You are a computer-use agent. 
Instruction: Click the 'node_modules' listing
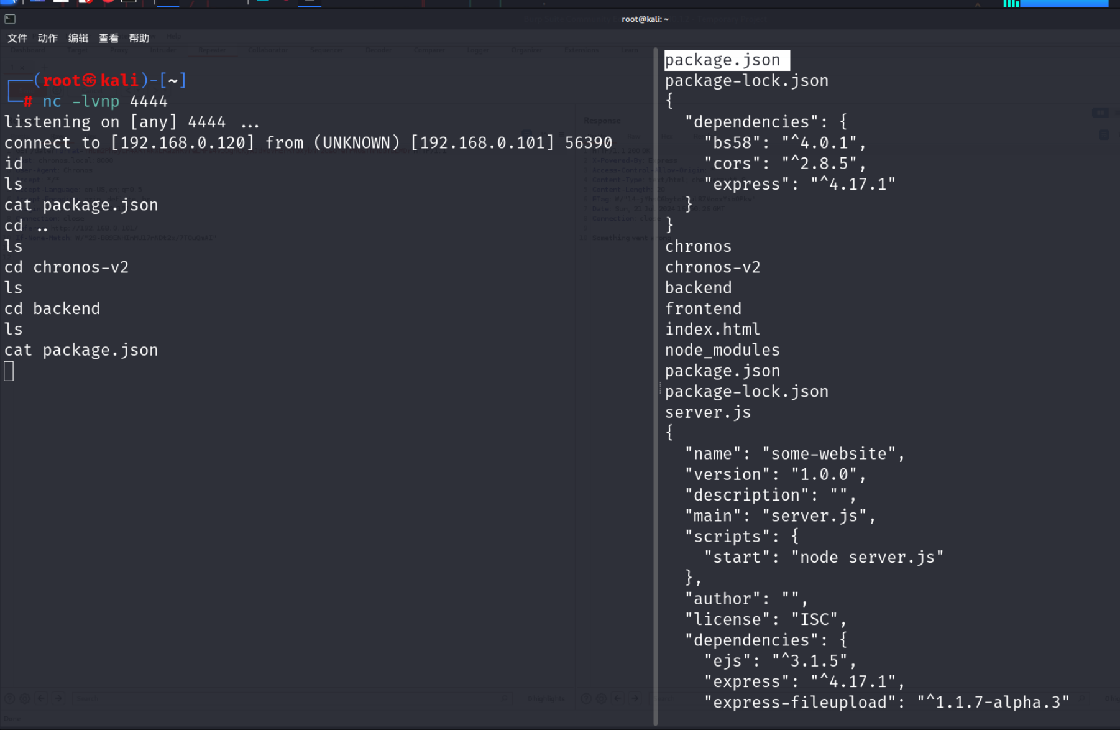(722, 350)
